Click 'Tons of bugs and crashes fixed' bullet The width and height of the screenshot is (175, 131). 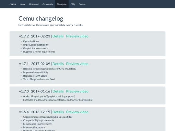coord(39,79)
